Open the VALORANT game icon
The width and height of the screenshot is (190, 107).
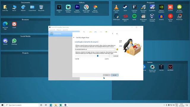170,67
